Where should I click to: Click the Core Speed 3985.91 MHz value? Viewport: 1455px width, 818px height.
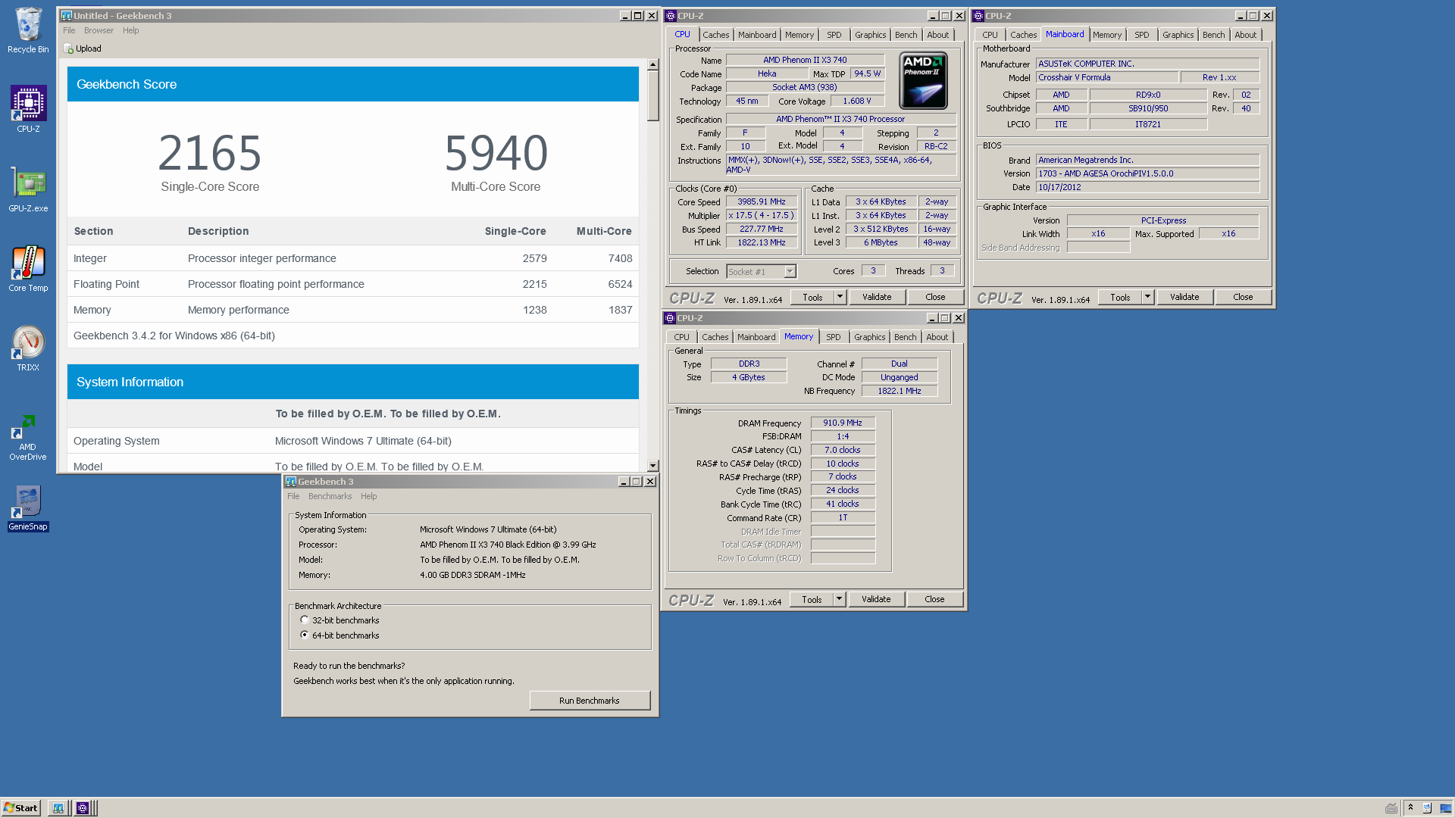(x=762, y=202)
